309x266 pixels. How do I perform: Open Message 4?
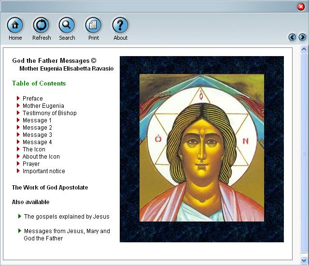[37, 142]
